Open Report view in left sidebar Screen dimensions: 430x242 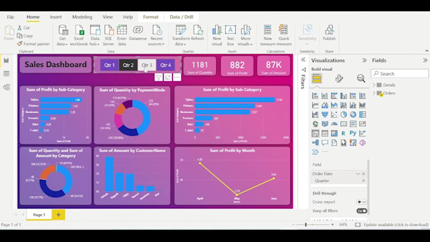click(6, 61)
